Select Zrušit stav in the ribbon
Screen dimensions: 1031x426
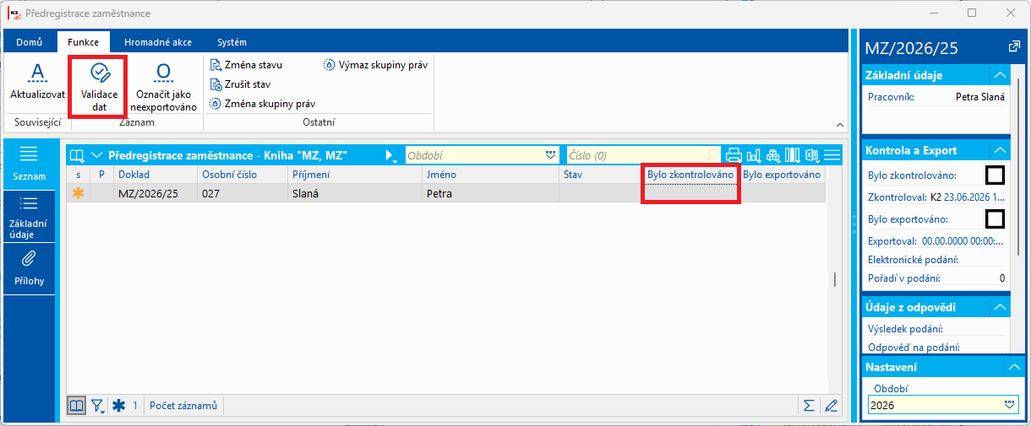(241, 84)
